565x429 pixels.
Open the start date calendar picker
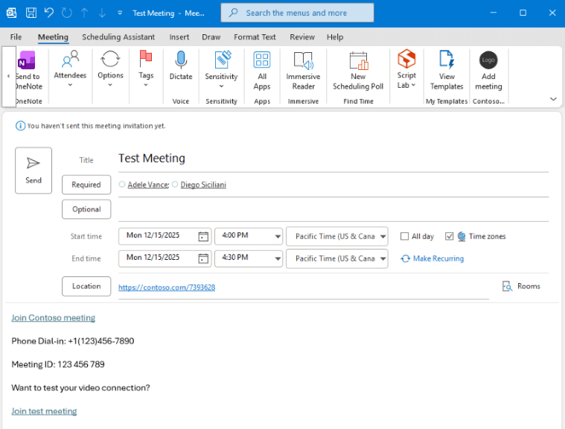[203, 237]
